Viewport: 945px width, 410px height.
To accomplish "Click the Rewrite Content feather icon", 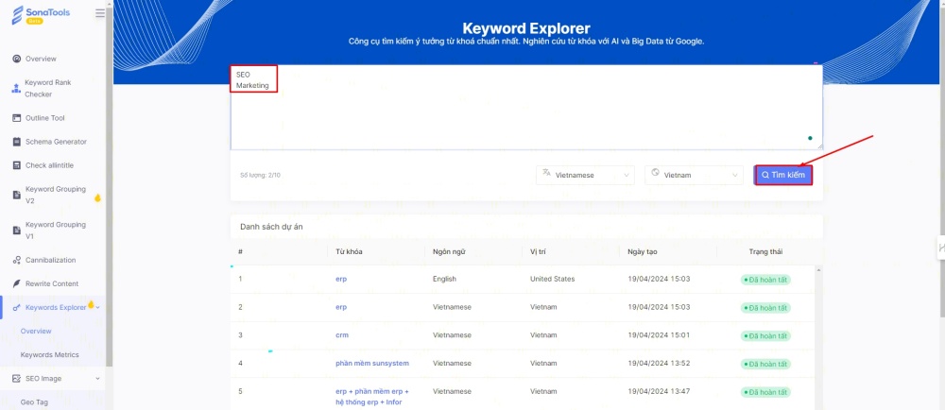I will [17, 283].
